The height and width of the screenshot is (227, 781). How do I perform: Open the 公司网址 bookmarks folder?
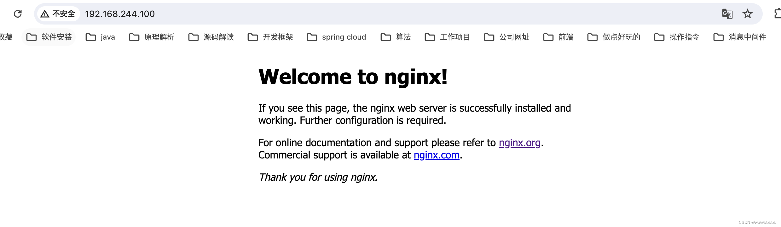click(x=507, y=37)
